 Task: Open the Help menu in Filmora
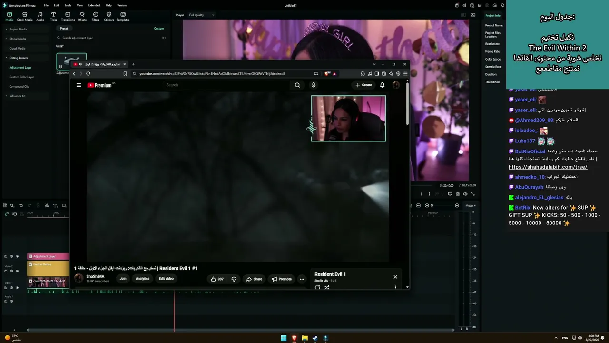point(108,5)
